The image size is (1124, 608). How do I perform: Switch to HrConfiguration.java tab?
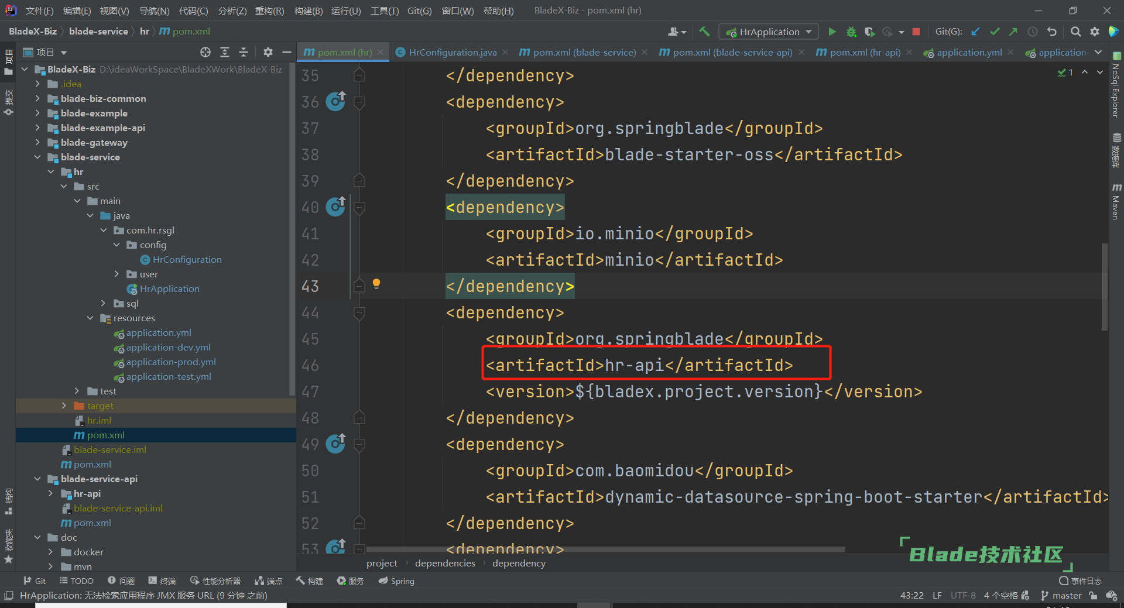(453, 52)
